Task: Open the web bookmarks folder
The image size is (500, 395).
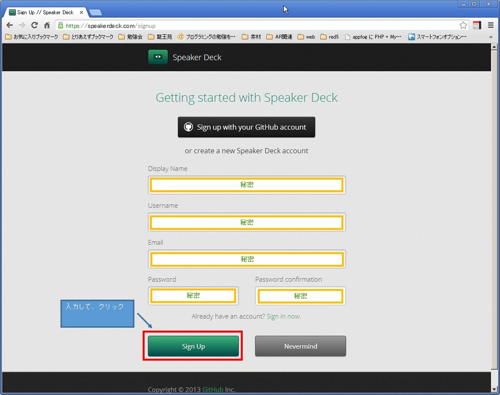Action: pos(307,37)
